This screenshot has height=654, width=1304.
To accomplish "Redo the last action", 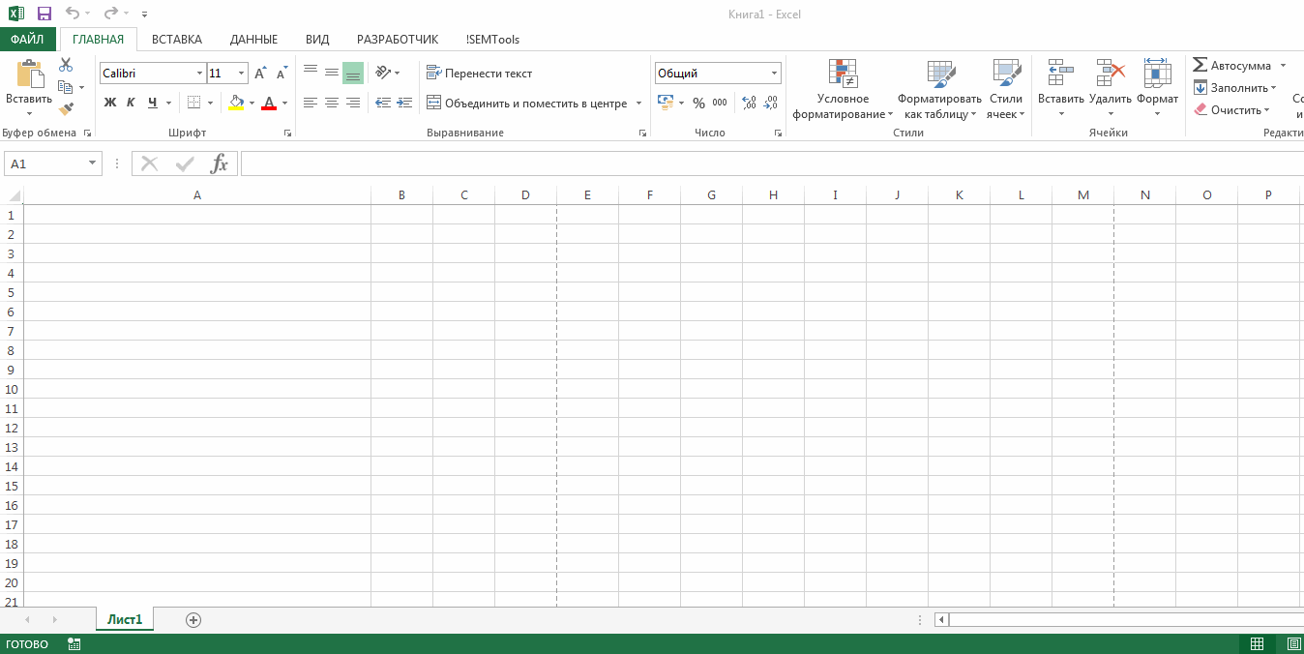I will [110, 14].
